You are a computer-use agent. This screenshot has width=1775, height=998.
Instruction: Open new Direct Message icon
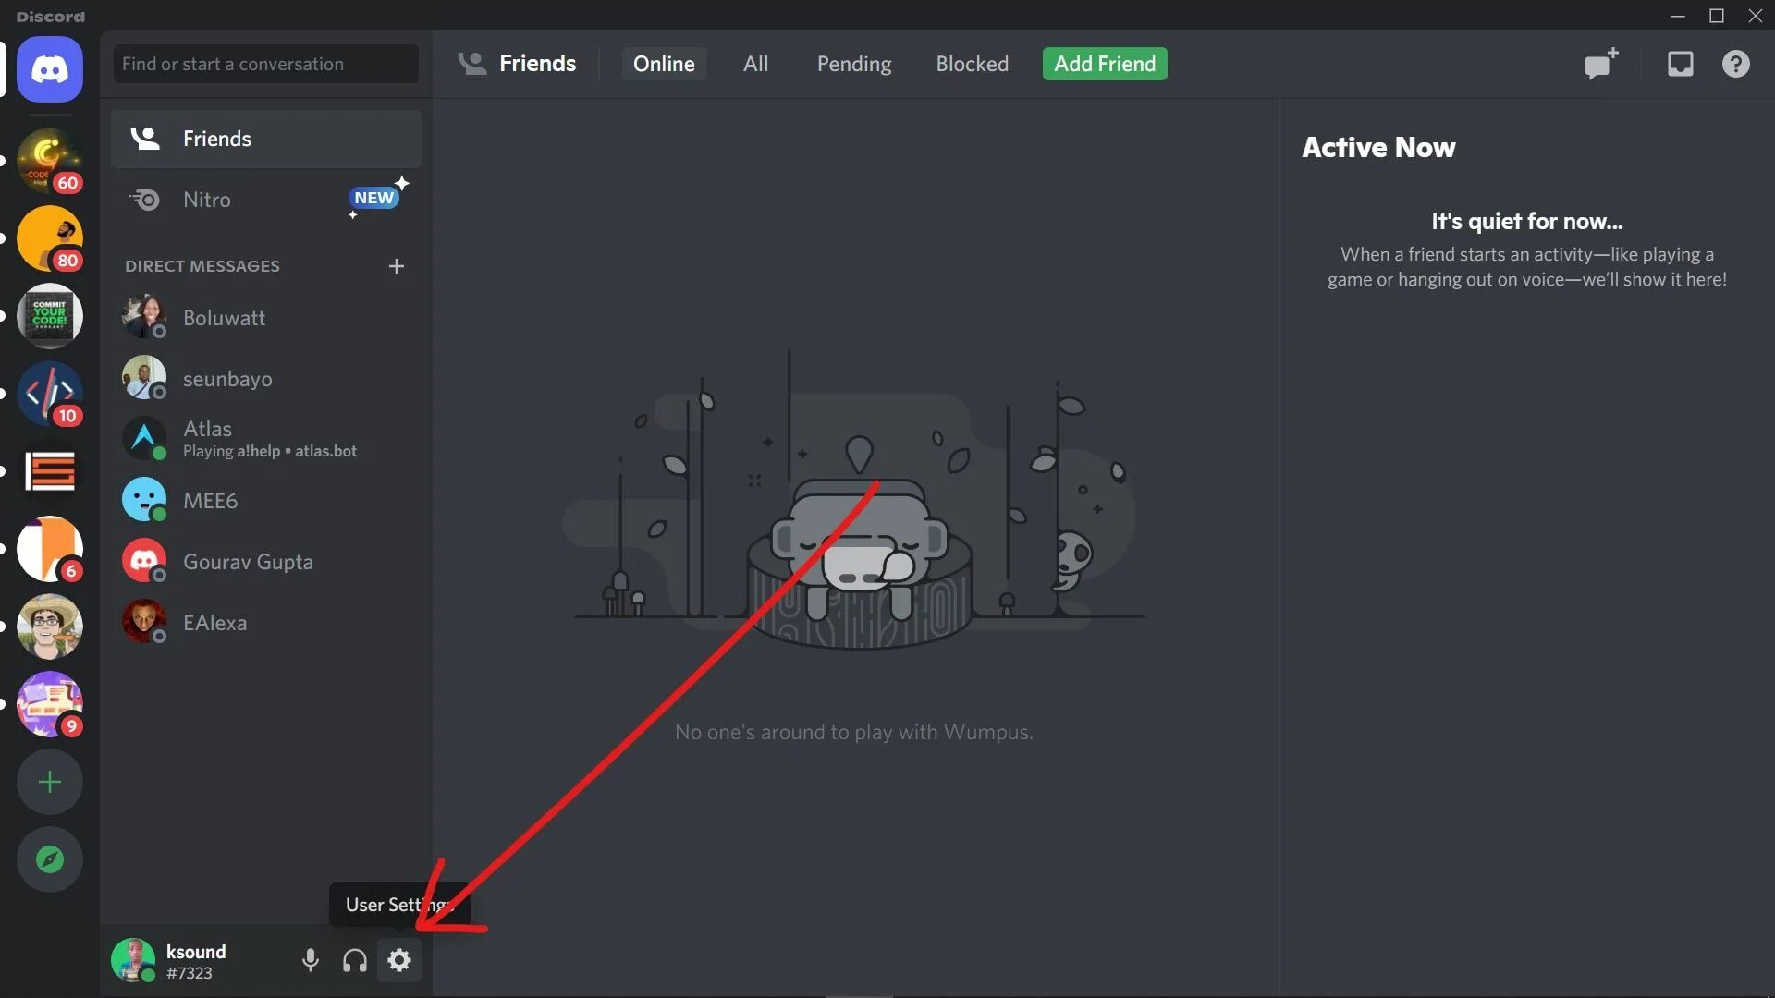pyautogui.click(x=397, y=265)
